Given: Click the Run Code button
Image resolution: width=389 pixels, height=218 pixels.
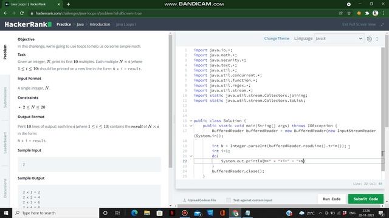Looking at the screenshot, I should (332, 199).
